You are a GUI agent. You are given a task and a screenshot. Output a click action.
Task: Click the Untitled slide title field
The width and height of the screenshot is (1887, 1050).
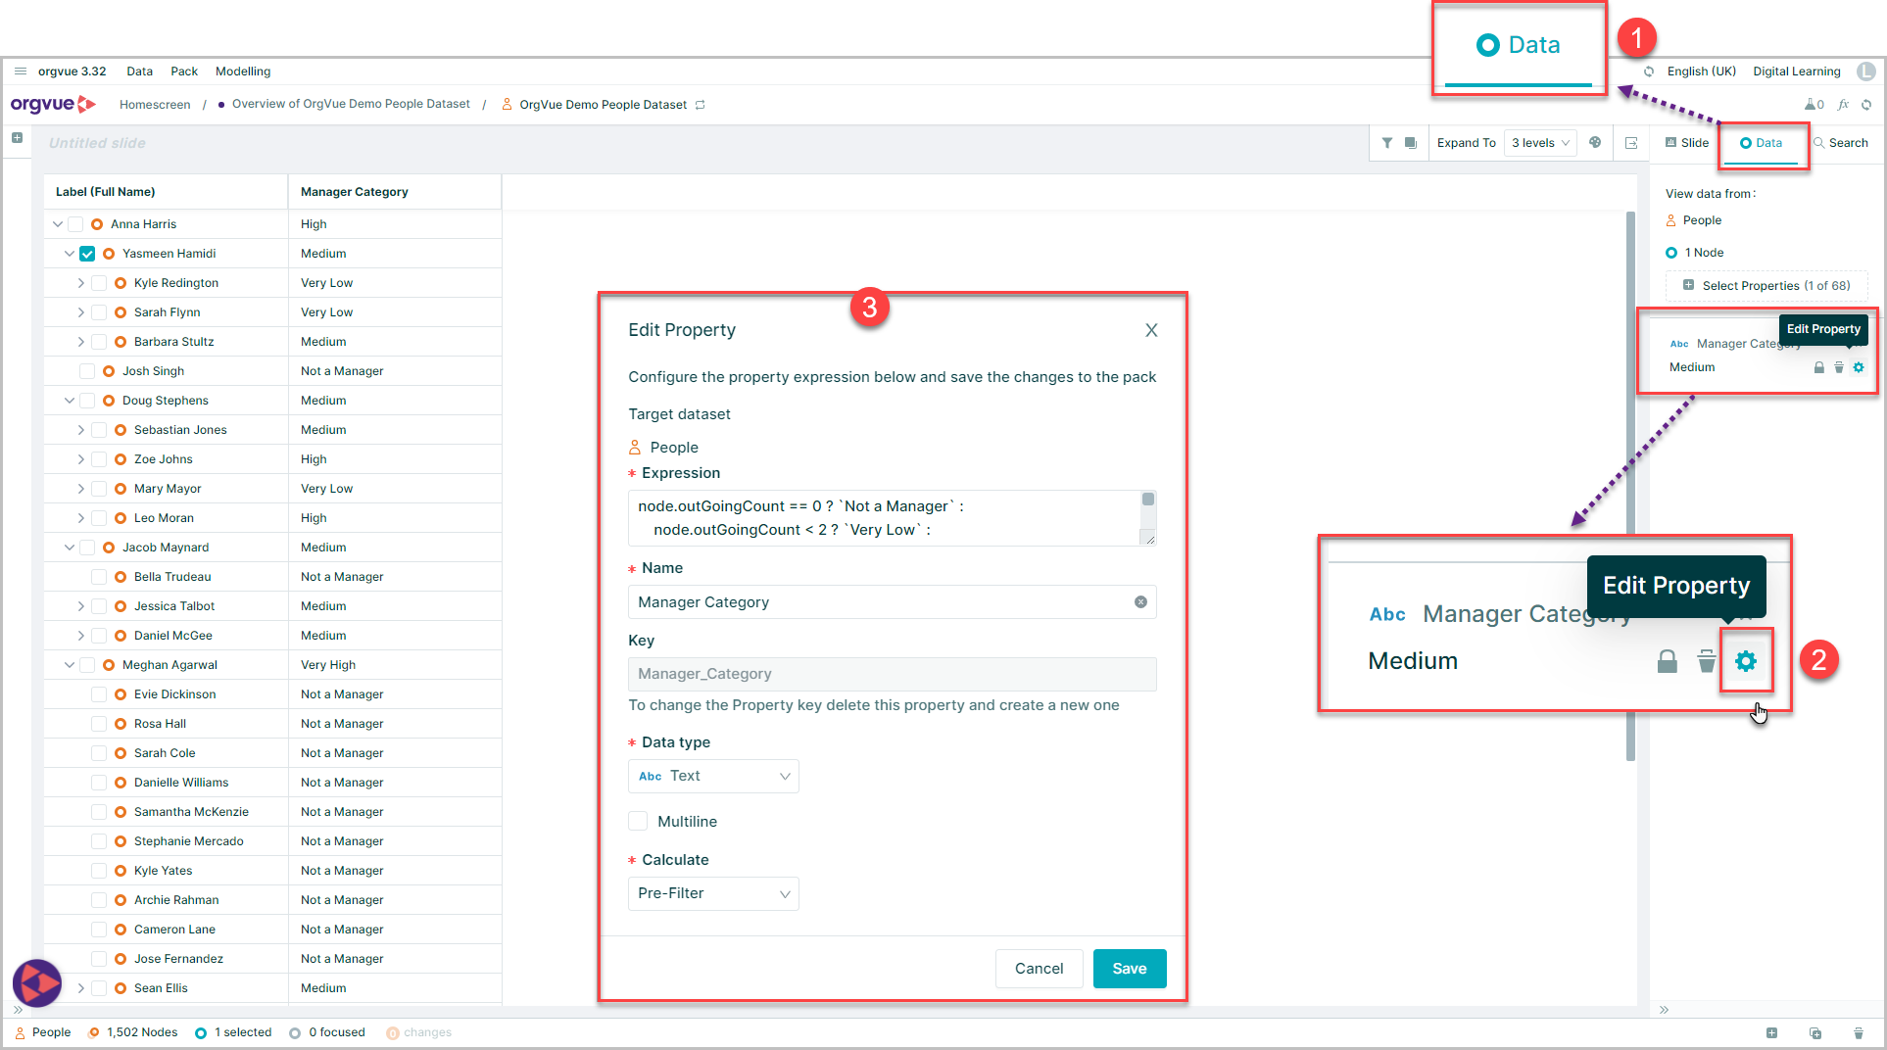pos(98,143)
